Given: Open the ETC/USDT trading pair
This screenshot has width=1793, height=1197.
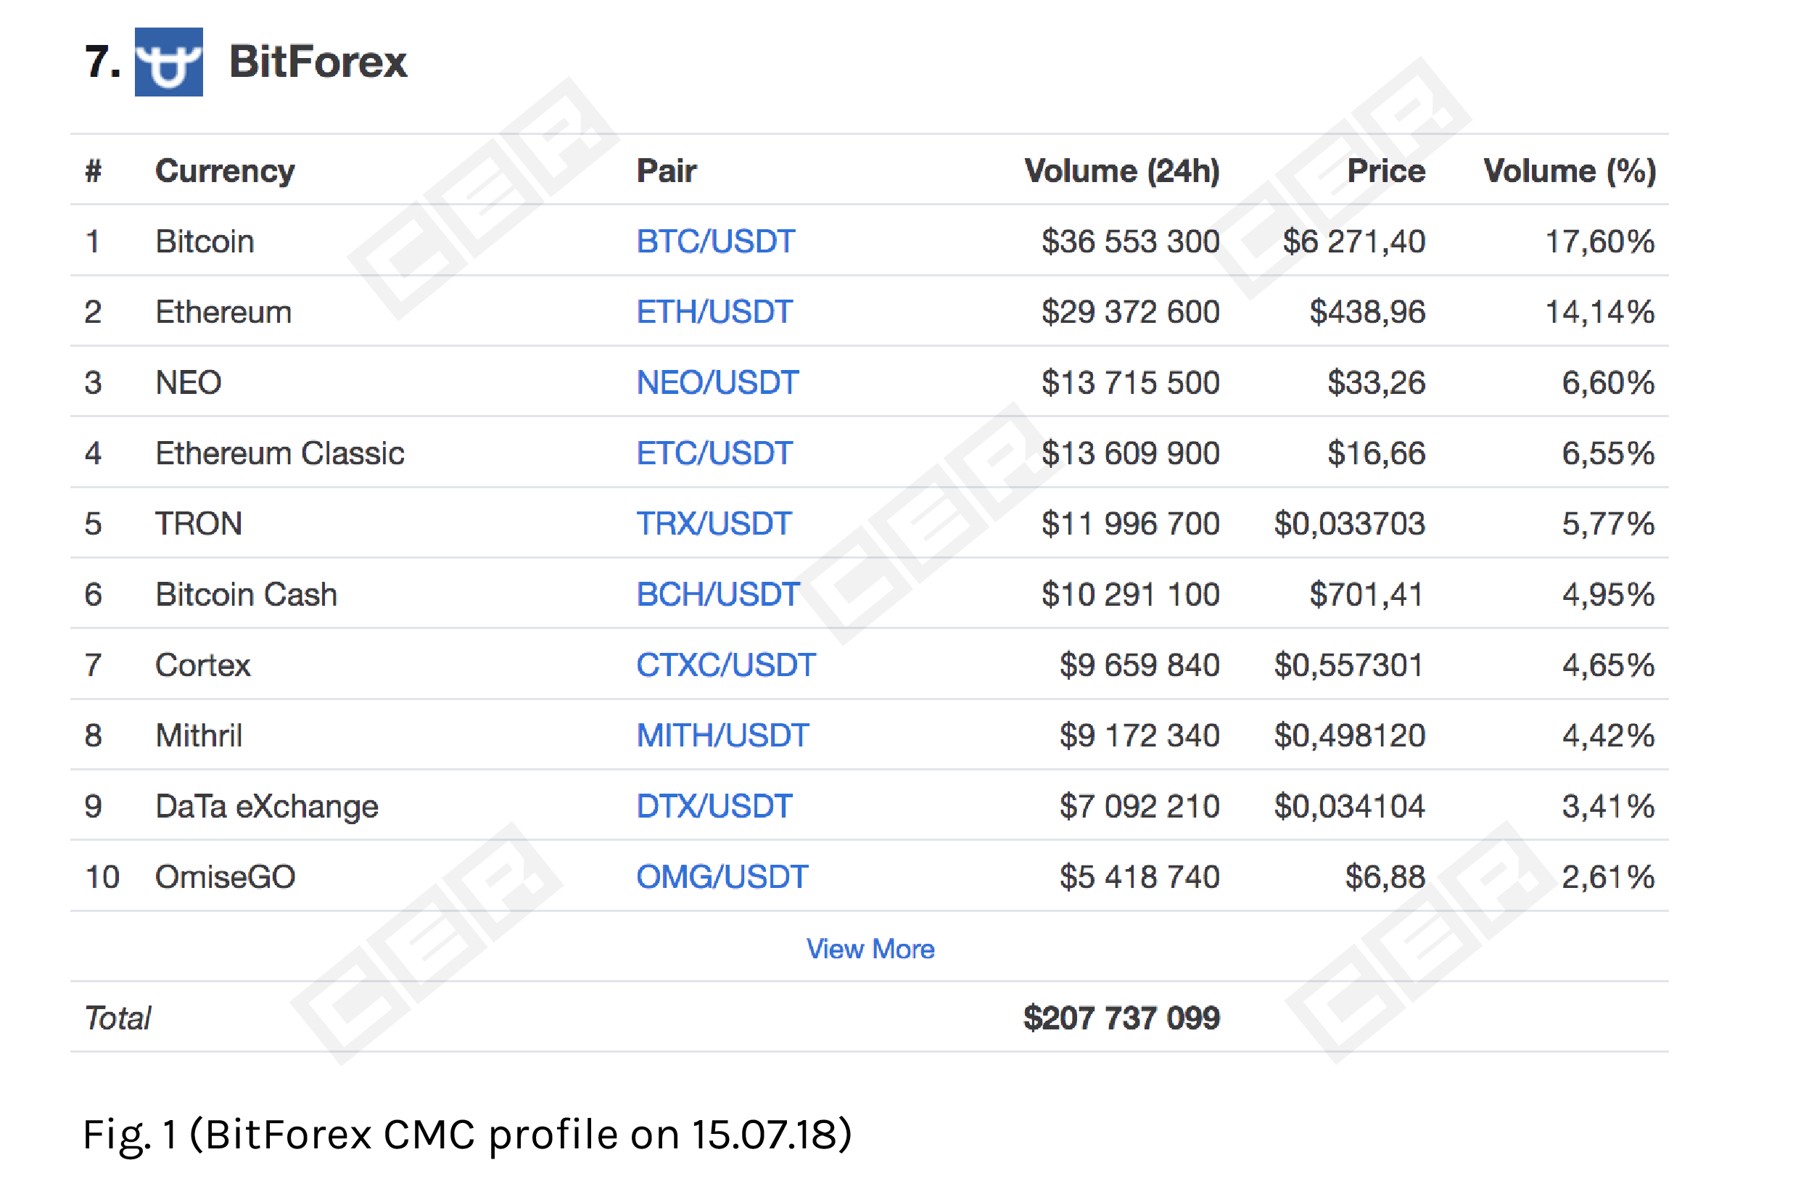Looking at the screenshot, I should click(x=715, y=453).
